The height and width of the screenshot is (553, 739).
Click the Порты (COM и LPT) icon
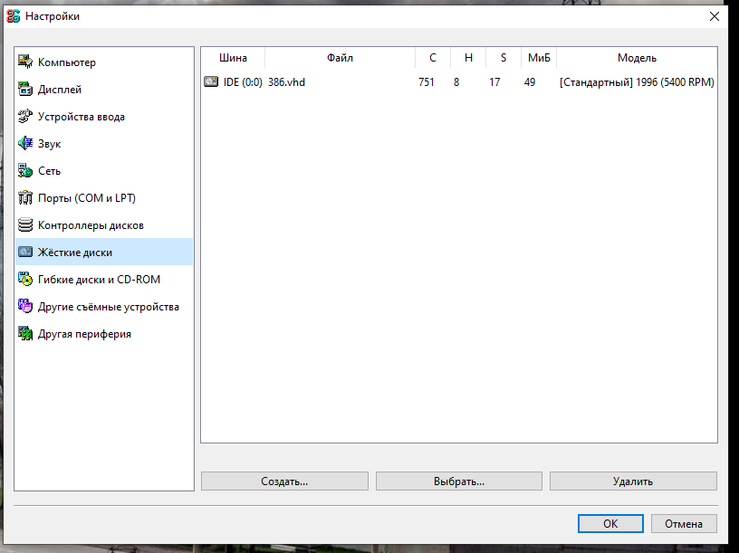(25, 198)
